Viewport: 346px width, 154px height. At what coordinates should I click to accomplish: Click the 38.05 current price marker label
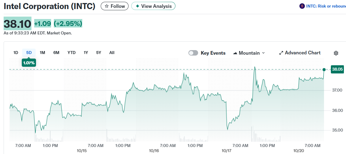tap(337, 69)
